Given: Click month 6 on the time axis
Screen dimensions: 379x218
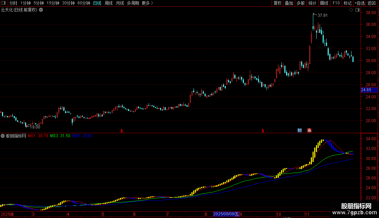Looking at the screenshot, I should tap(134, 214).
